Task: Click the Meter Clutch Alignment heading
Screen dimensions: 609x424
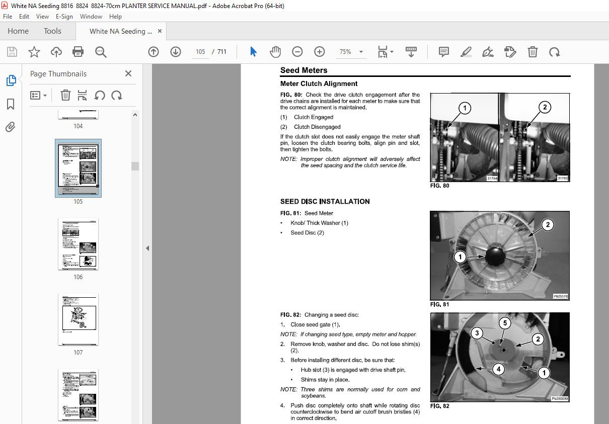Action: point(319,84)
